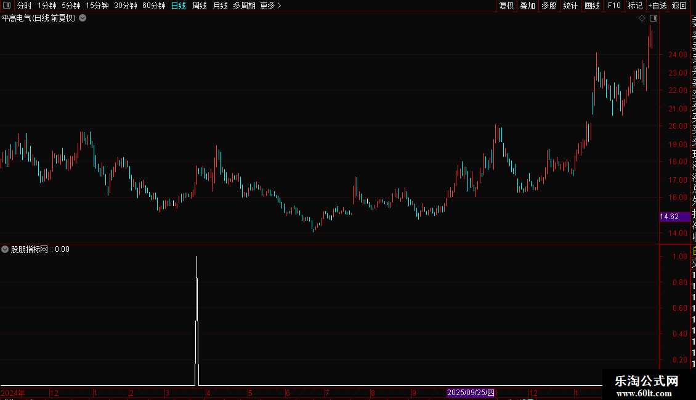Click the 叠加 overlay button
The height and width of the screenshot is (400, 696).
tap(528, 6)
